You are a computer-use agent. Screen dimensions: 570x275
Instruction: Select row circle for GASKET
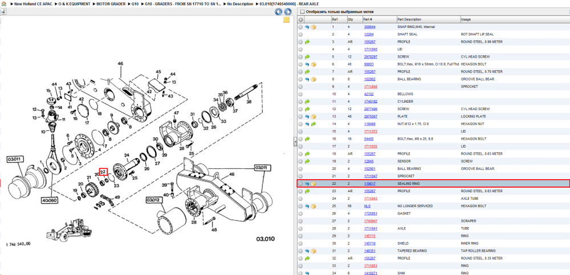[x=300, y=213]
